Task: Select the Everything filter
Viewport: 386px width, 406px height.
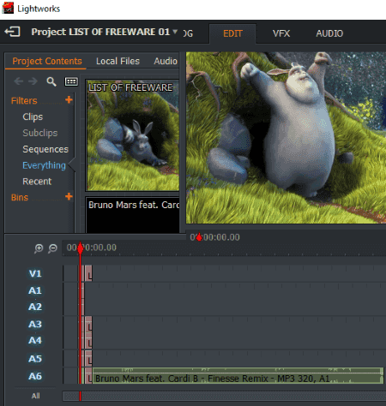Action: 44,165
